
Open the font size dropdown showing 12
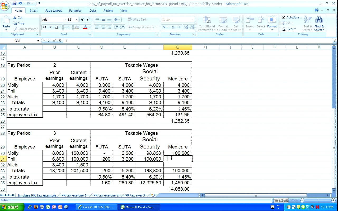(76, 20)
